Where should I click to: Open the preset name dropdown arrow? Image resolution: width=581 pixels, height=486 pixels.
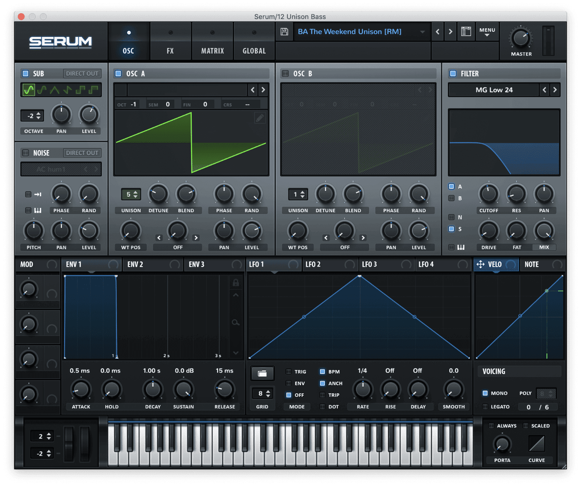pos(423,32)
